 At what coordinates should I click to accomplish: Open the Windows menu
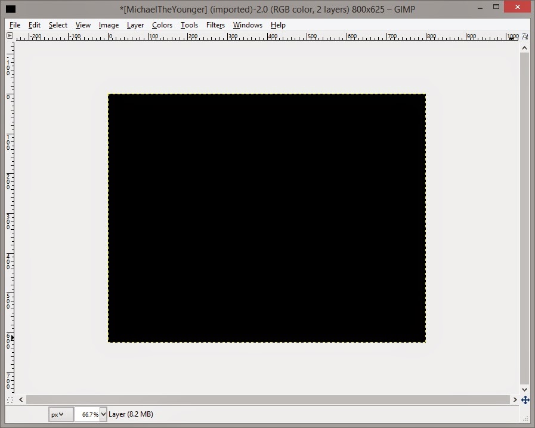point(248,25)
